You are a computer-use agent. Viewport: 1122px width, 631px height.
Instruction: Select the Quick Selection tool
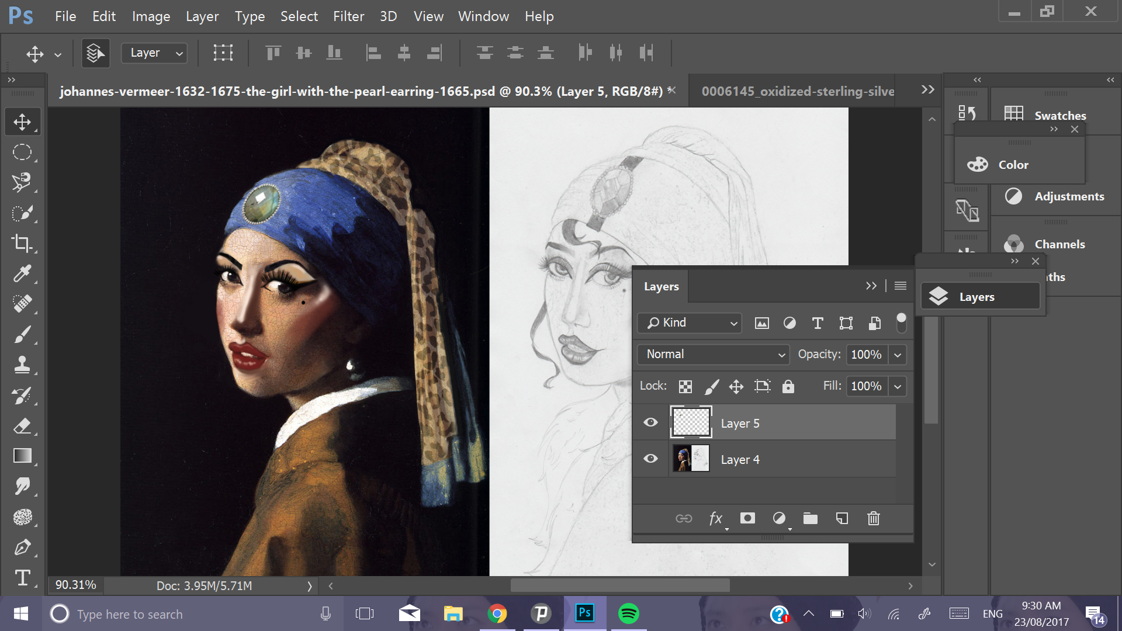coord(22,213)
